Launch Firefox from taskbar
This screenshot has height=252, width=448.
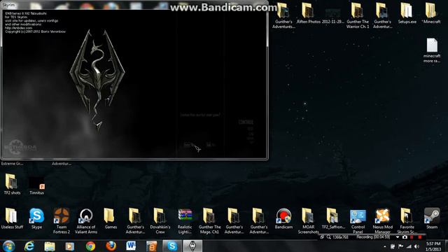(x=111, y=246)
